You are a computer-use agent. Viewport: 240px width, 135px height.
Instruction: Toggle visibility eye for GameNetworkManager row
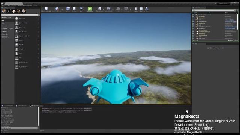coord(193,32)
